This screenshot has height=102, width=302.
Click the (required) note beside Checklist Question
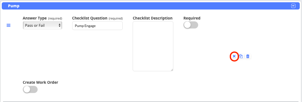click(116, 18)
